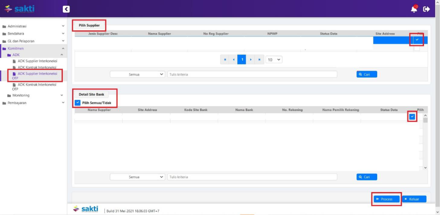Go to last page in pagination
Viewport: 440px width, 215px height.
[259, 59]
